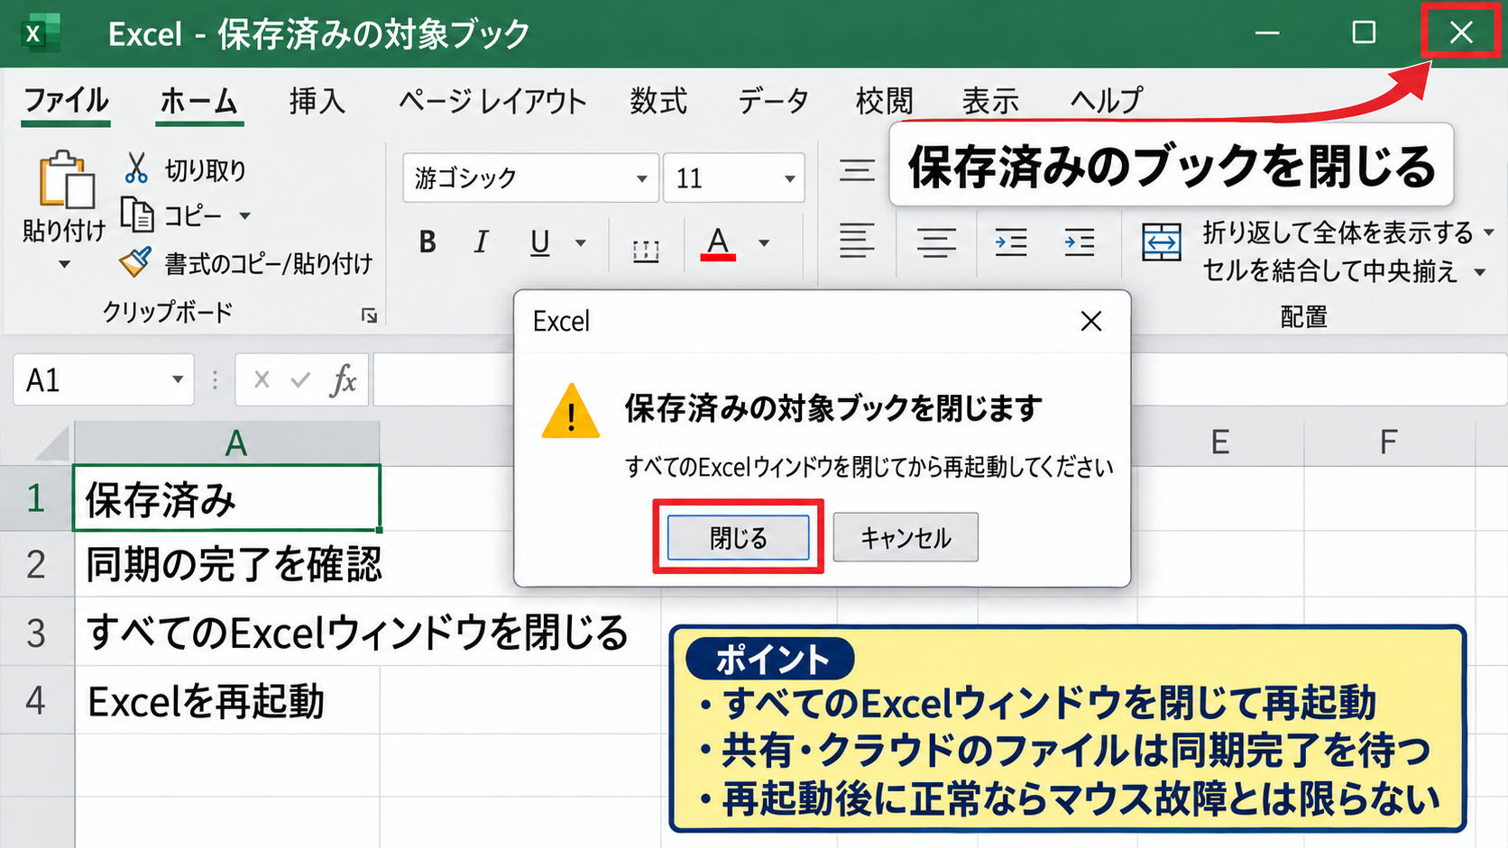1508x848 pixels.
Task: Toggle Underline formatting
Action: point(539,242)
